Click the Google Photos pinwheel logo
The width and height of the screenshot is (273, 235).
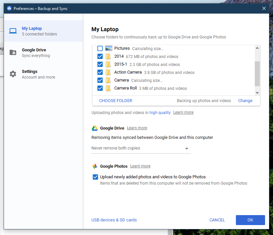coord(95,166)
